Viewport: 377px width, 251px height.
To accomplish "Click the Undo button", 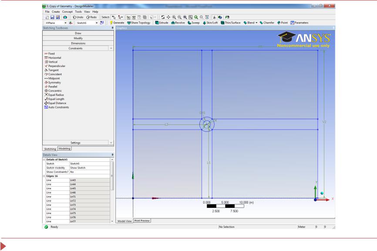I will 78,17.
